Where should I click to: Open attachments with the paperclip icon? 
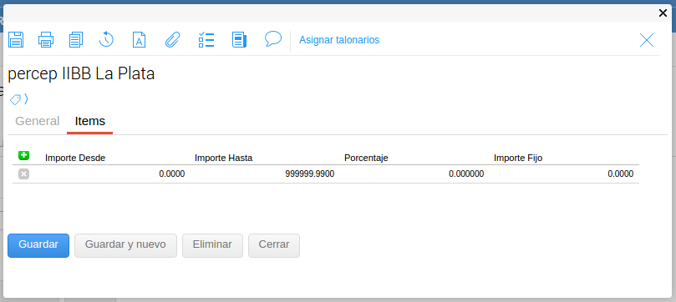(x=172, y=39)
